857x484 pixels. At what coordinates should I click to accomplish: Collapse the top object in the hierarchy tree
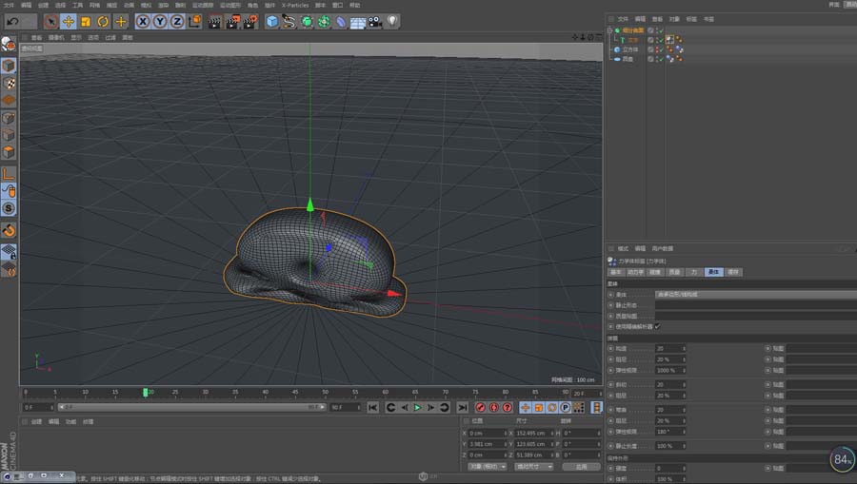[x=609, y=30]
